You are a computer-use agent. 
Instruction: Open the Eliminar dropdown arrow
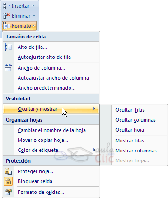click(x=34, y=16)
